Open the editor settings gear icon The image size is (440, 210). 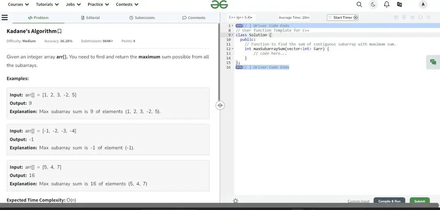click(412, 17)
